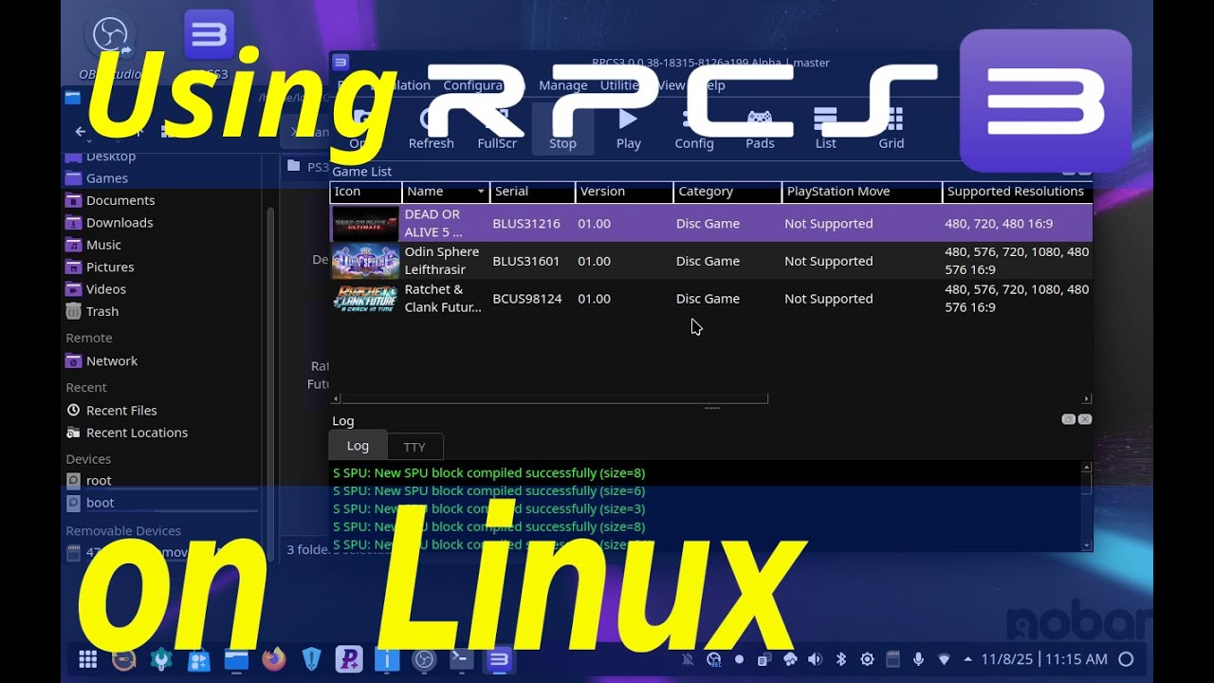Image resolution: width=1214 pixels, height=683 pixels.
Task: Click the PlayStation Move column header
Action: coord(862,192)
